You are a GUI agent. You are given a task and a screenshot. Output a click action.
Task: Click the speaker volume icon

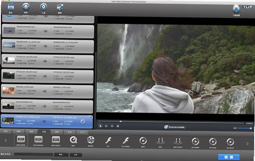click(x=235, y=128)
